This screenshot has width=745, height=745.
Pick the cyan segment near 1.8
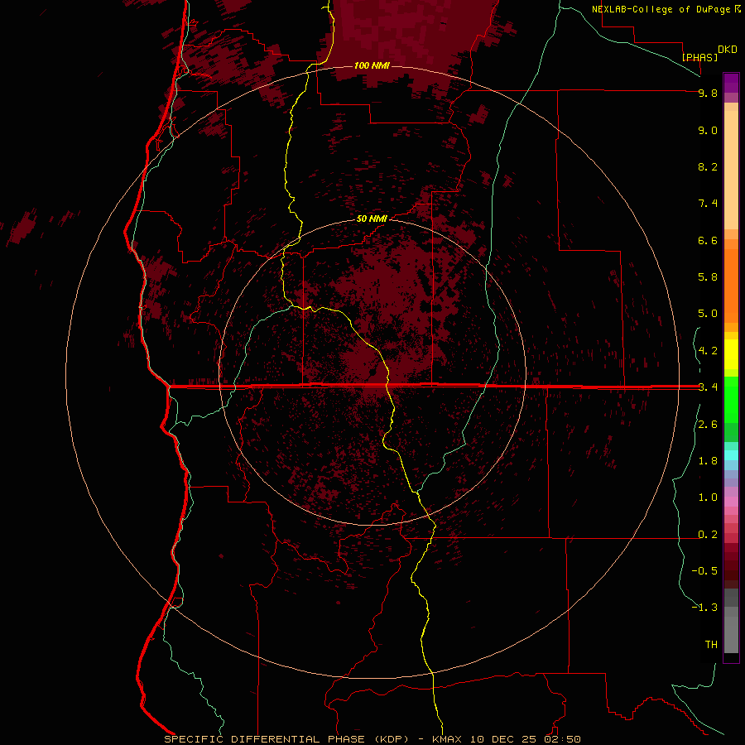point(731,455)
